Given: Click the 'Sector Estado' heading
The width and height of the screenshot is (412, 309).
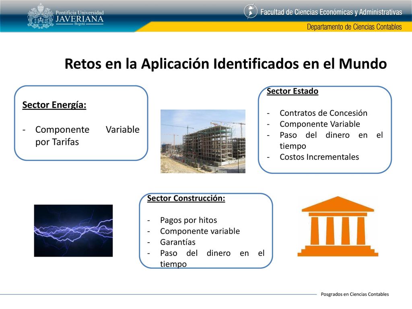Looking at the screenshot, I should (293, 91).
